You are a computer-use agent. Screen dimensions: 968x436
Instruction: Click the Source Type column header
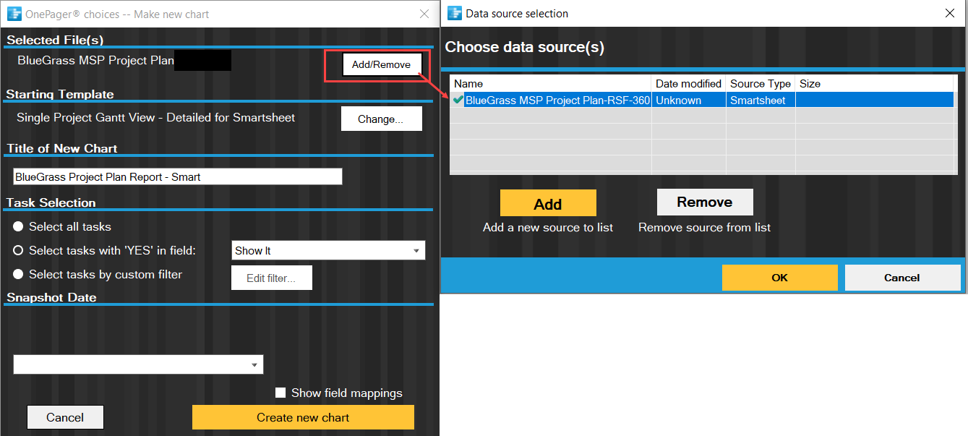point(760,84)
